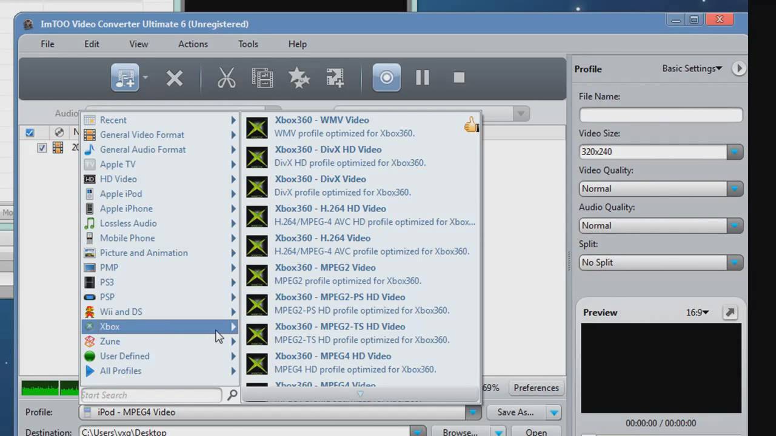The width and height of the screenshot is (776, 436).
Task: Click the Browse... button
Action: point(460,432)
